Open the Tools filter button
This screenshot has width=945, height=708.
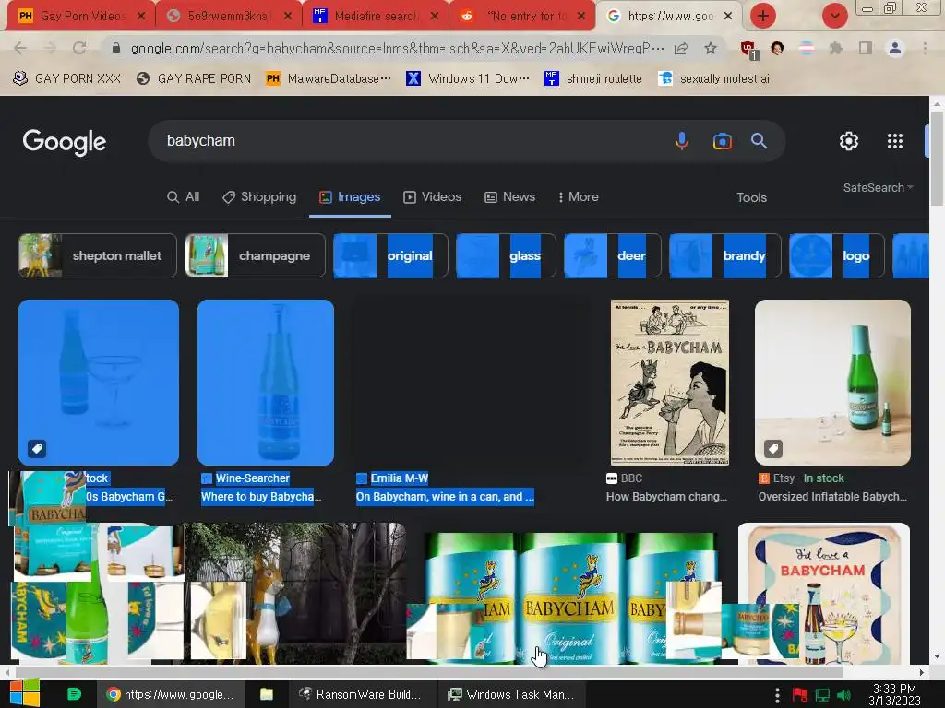pyautogui.click(x=751, y=197)
